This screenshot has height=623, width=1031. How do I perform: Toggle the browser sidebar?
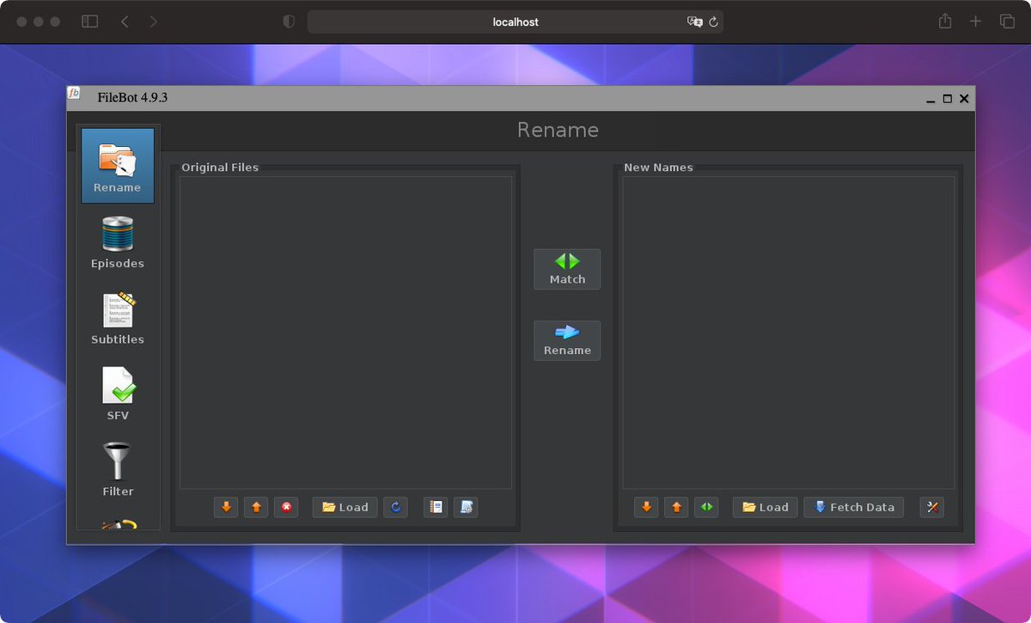(89, 21)
